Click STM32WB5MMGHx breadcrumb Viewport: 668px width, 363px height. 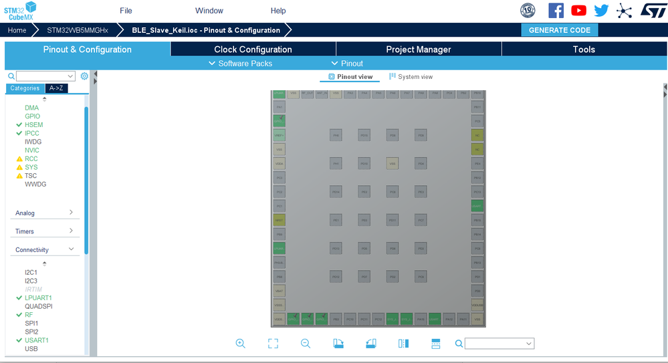pyautogui.click(x=78, y=30)
